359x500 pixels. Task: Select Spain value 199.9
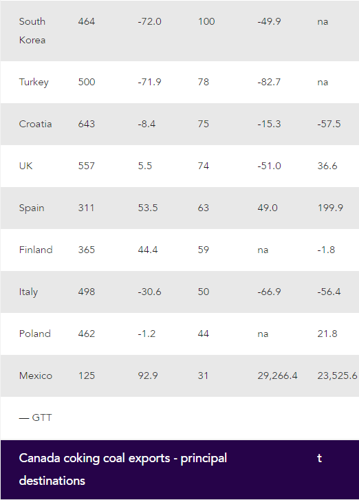click(x=330, y=208)
